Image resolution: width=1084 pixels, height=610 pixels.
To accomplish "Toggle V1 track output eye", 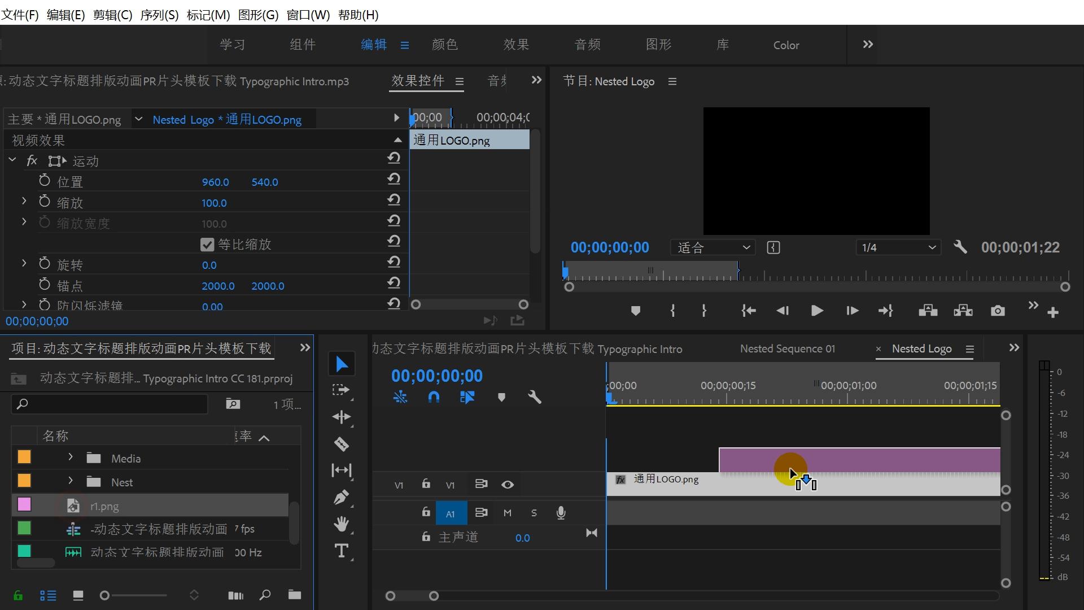I will 508,485.
